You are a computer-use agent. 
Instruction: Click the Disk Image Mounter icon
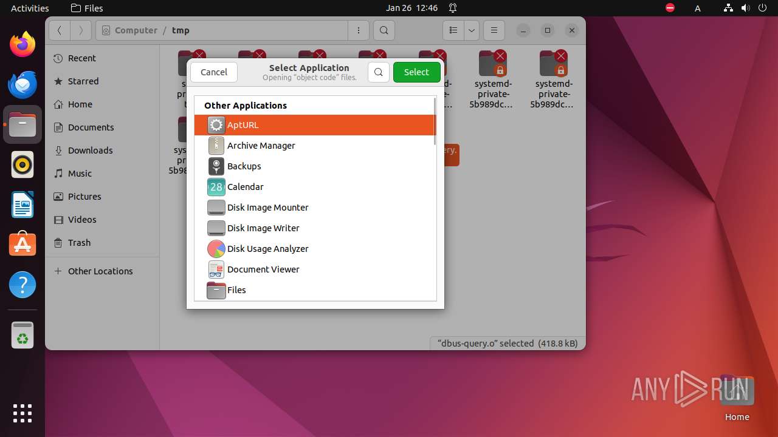click(216, 208)
